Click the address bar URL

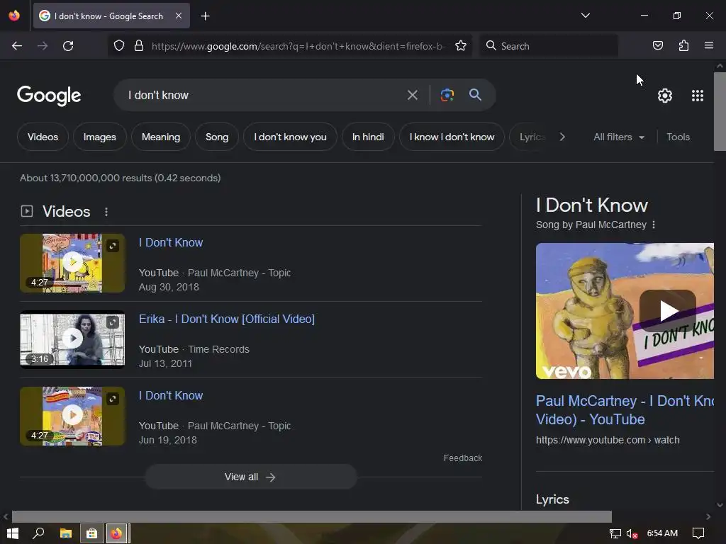pos(298,46)
